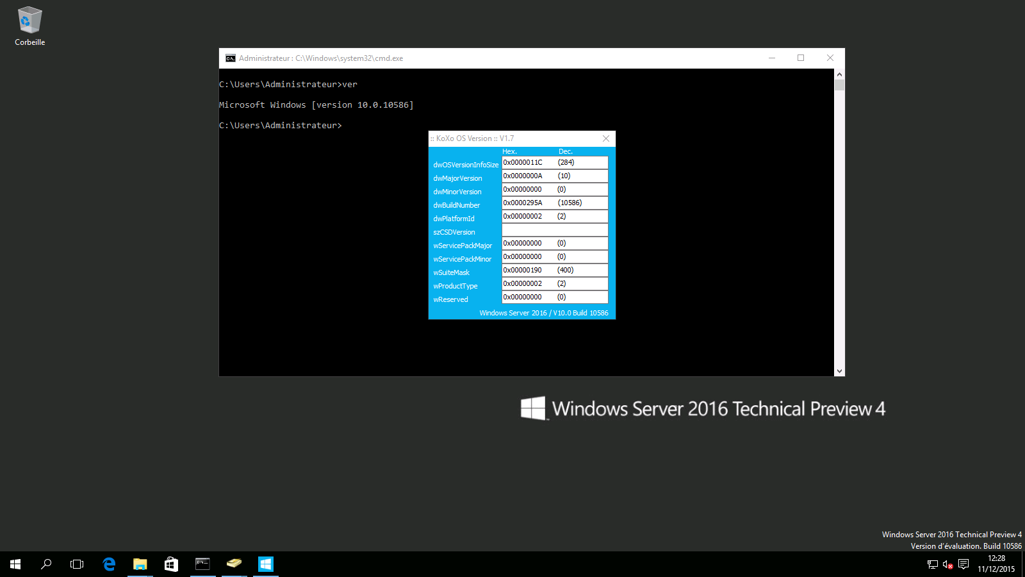Maximize the cmd.exe window

(x=801, y=58)
